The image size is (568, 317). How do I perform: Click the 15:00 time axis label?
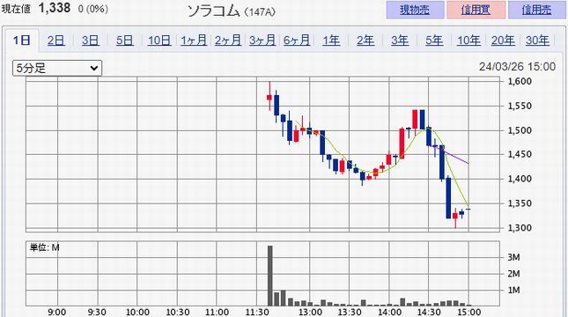(469, 312)
